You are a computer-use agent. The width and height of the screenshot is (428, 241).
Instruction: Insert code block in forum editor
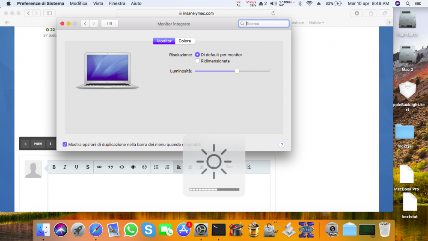[x=122, y=167]
